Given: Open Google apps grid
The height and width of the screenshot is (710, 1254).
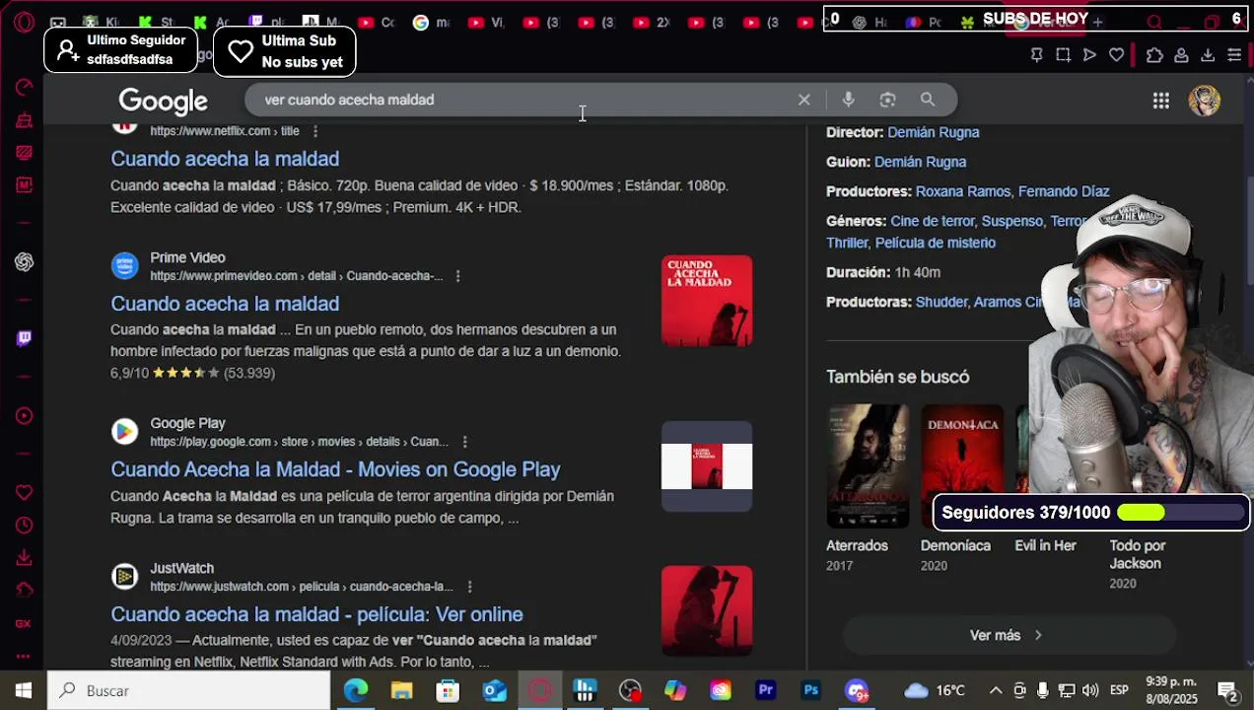Looking at the screenshot, I should tap(1161, 101).
